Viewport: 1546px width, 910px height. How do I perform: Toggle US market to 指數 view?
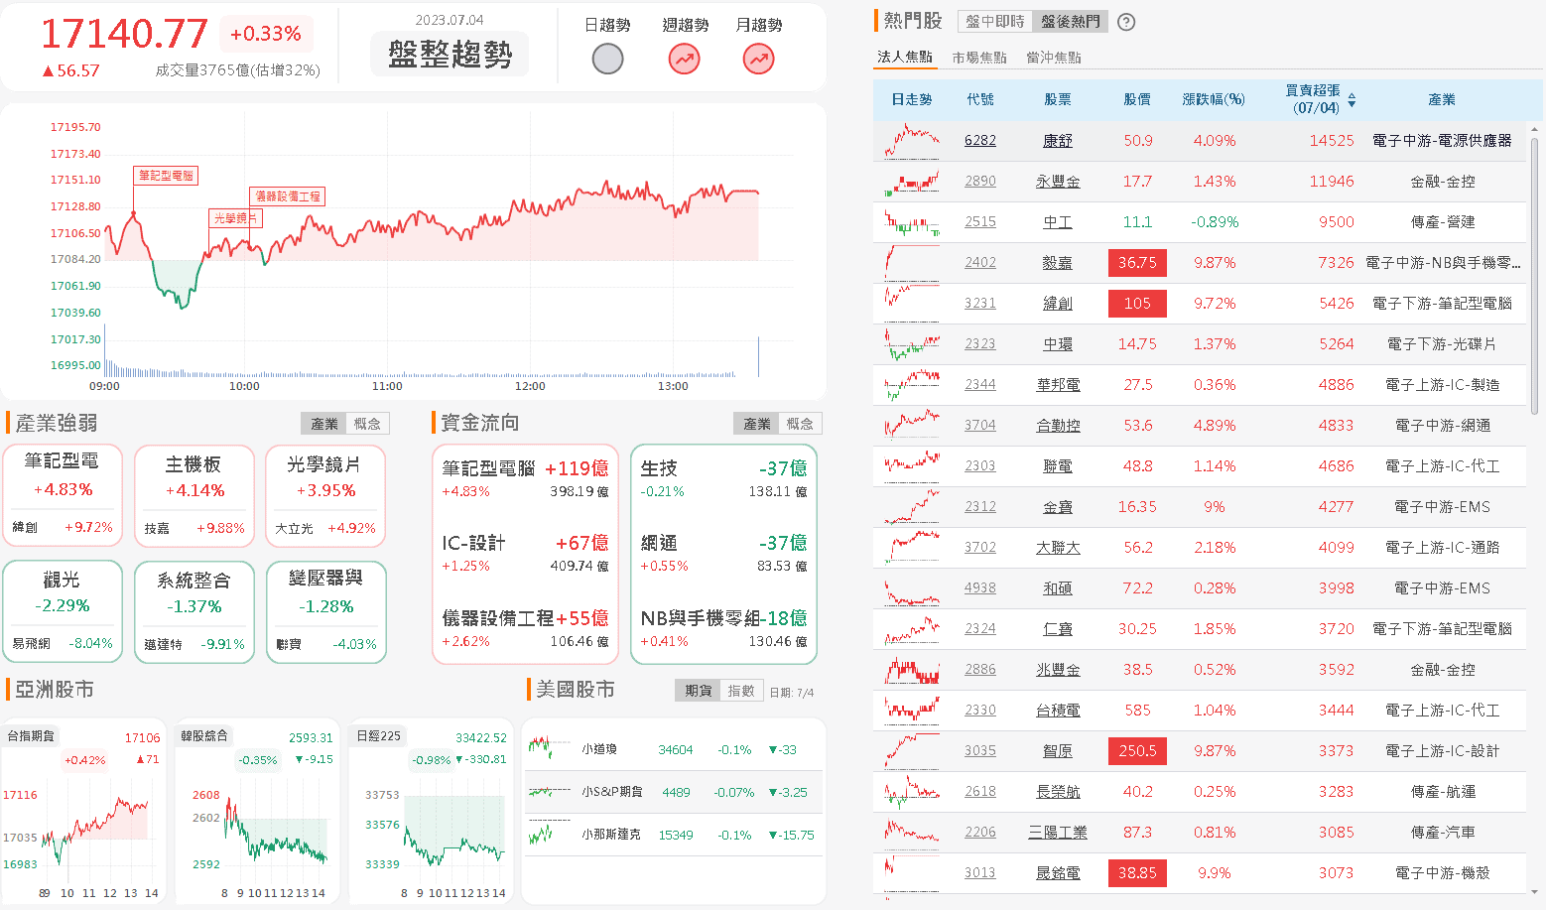click(x=741, y=691)
